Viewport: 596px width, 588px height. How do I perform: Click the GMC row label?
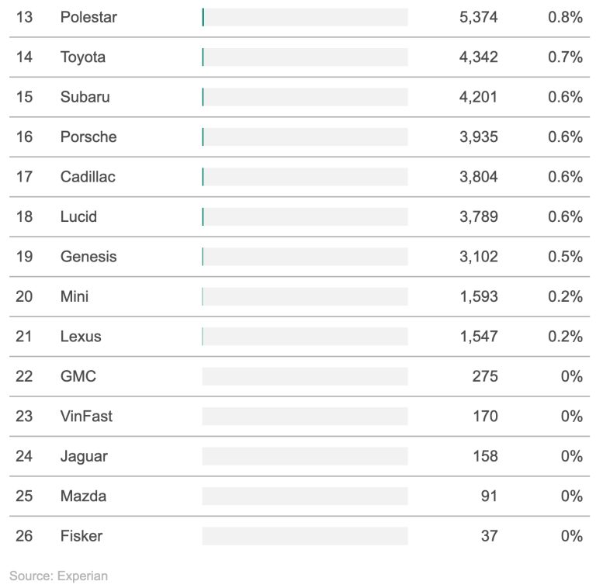[x=78, y=376]
